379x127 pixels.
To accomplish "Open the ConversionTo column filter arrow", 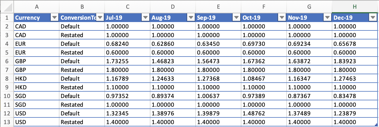I will pos(100,18).
